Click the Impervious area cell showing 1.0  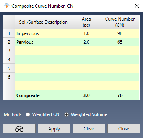point(86,33)
